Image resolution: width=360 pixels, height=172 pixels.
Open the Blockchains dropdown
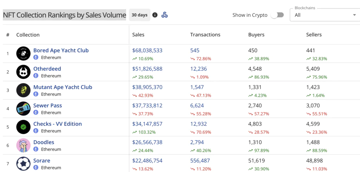tap(325, 15)
